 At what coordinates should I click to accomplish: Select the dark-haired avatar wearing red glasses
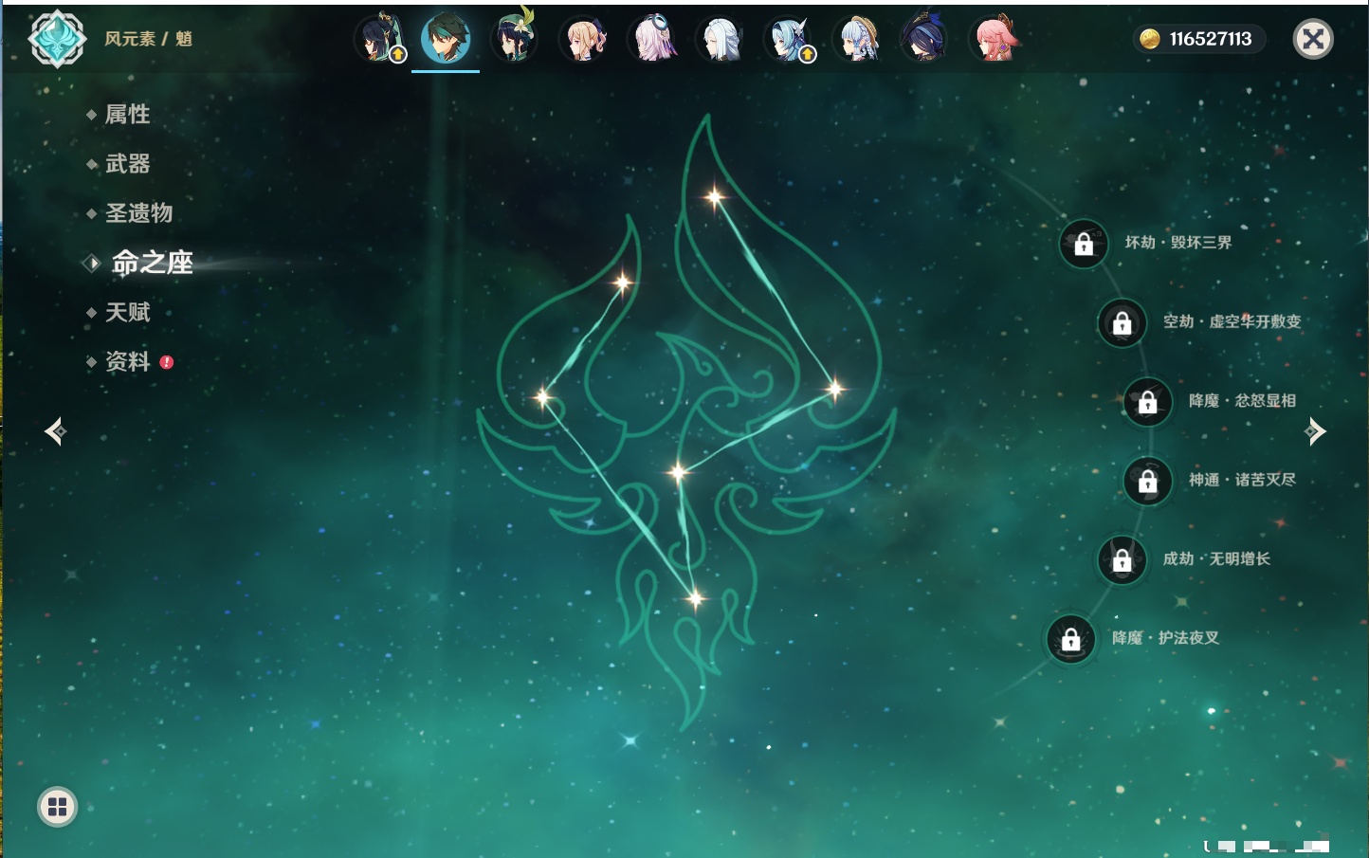coord(378,39)
